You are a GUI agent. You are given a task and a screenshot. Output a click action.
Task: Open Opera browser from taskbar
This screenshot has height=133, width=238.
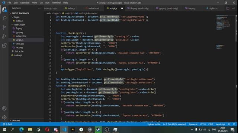click(x=47, y=130)
